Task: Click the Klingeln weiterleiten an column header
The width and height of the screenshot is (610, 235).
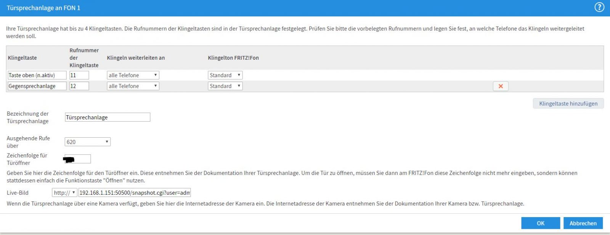Action: click(136, 58)
